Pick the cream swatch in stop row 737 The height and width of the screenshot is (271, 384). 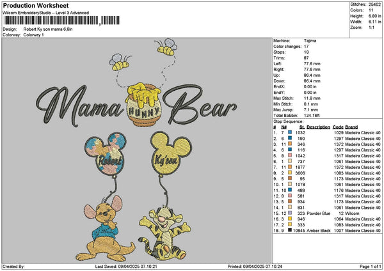pyautogui.click(x=290, y=161)
